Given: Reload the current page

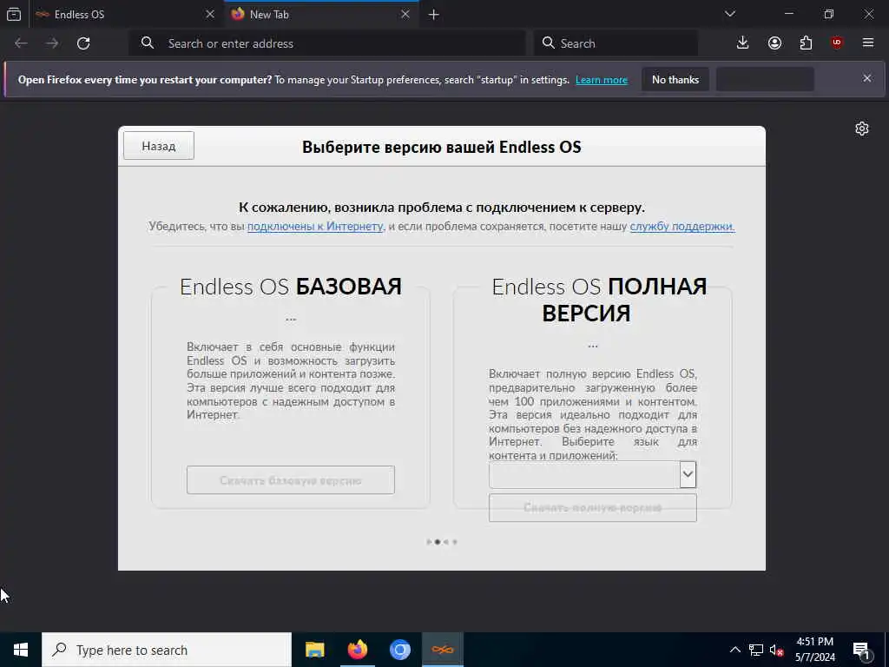Looking at the screenshot, I should [x=83, y=43].
